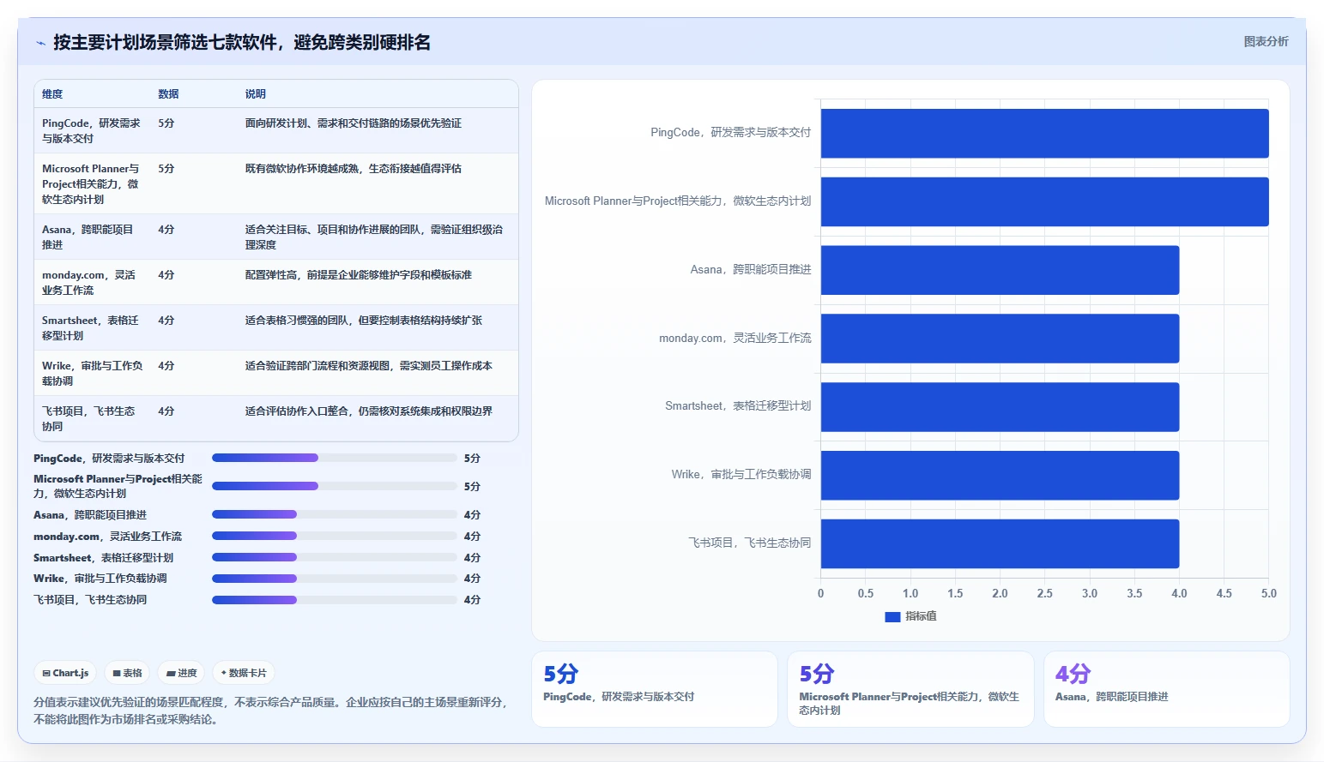The image size is (1324, 762).
Task: Click the 飞书项目 bar in the chart
Action: [1000, 543]
